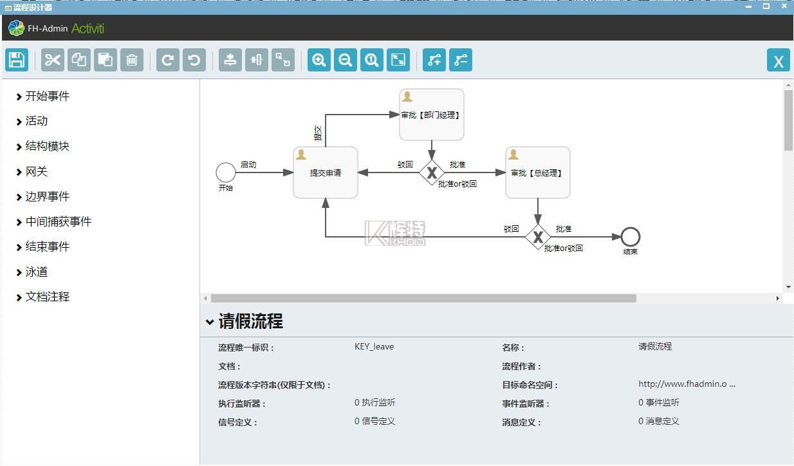Expand the 泳道 palette group
This screenshot has width=794, height=466.
pyautogui.click(x=32, y=272)
